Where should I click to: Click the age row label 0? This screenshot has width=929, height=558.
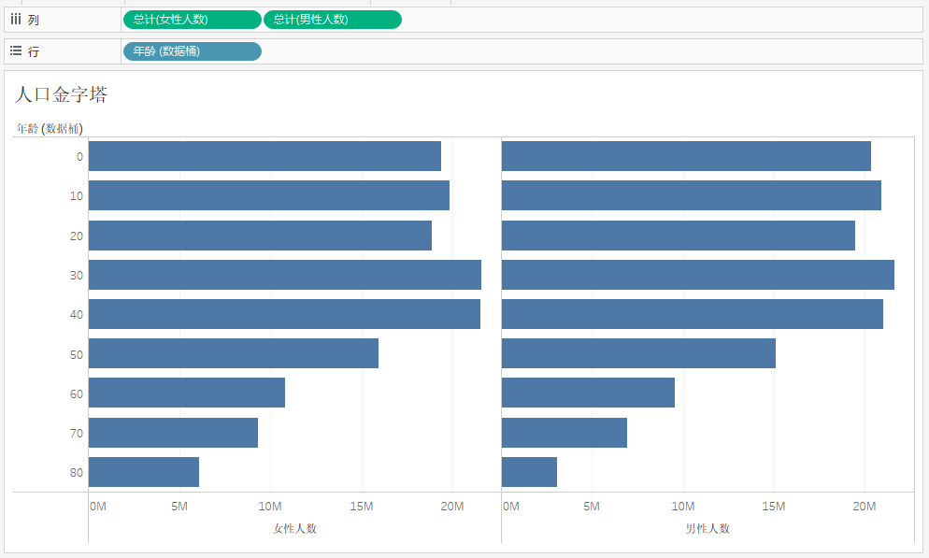pyautogui.click(x=79, y=157)
